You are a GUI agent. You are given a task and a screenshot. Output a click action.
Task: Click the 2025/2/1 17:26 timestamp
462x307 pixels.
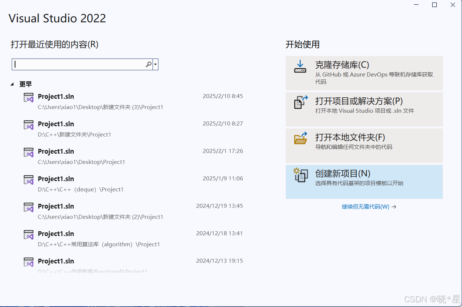(223, 151)
